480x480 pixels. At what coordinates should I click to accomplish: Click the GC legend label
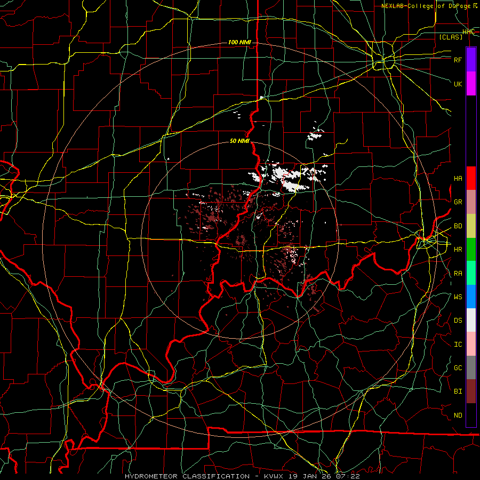point(458,368)
